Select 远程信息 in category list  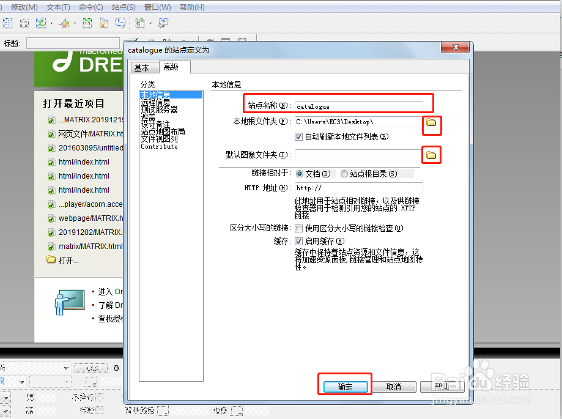[x=155, y=102]
